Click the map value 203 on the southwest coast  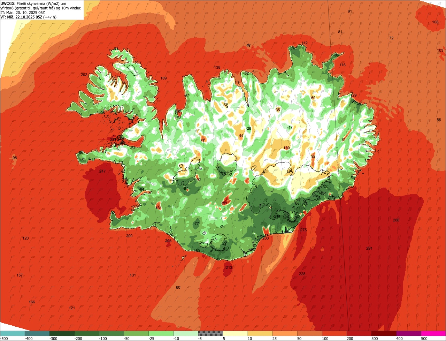(x=168, y=241)
